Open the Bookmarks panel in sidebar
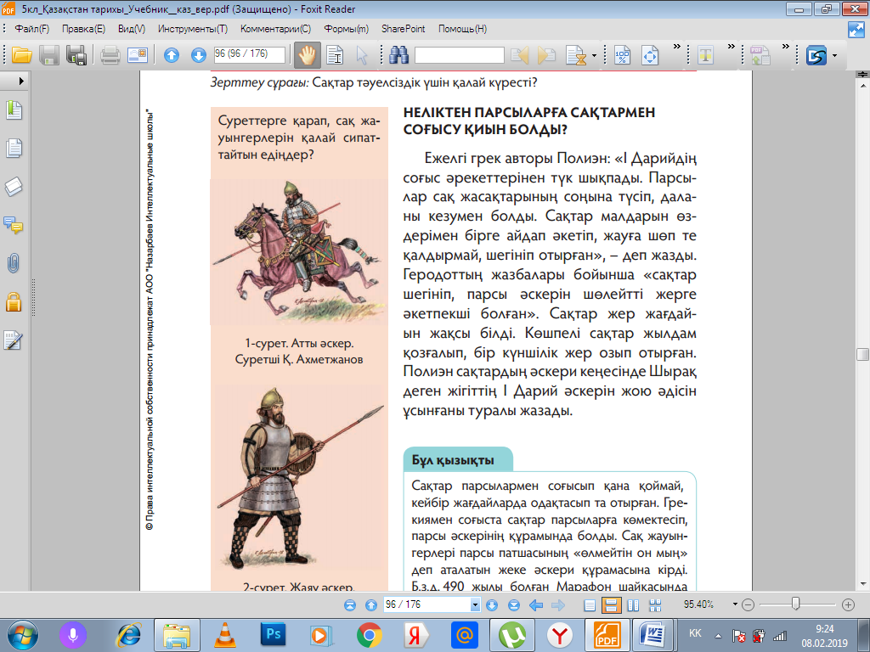The height and width of the screenshot is (652, 870). point(14,110)
